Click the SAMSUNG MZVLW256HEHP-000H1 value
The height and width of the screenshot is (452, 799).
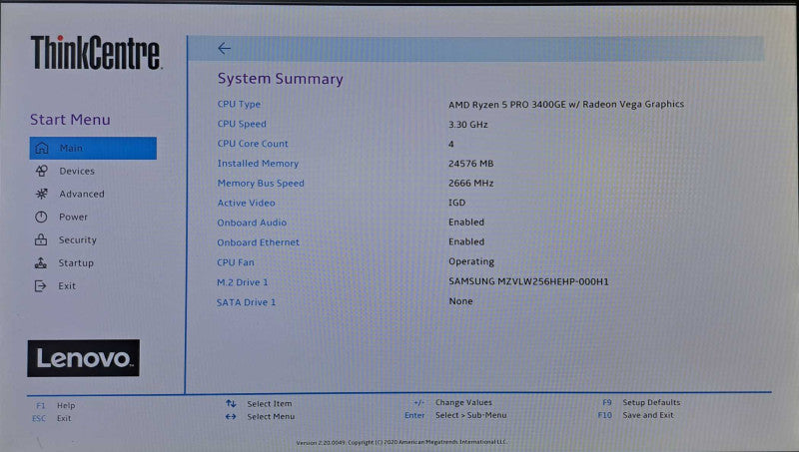click(x=528, y=281)
